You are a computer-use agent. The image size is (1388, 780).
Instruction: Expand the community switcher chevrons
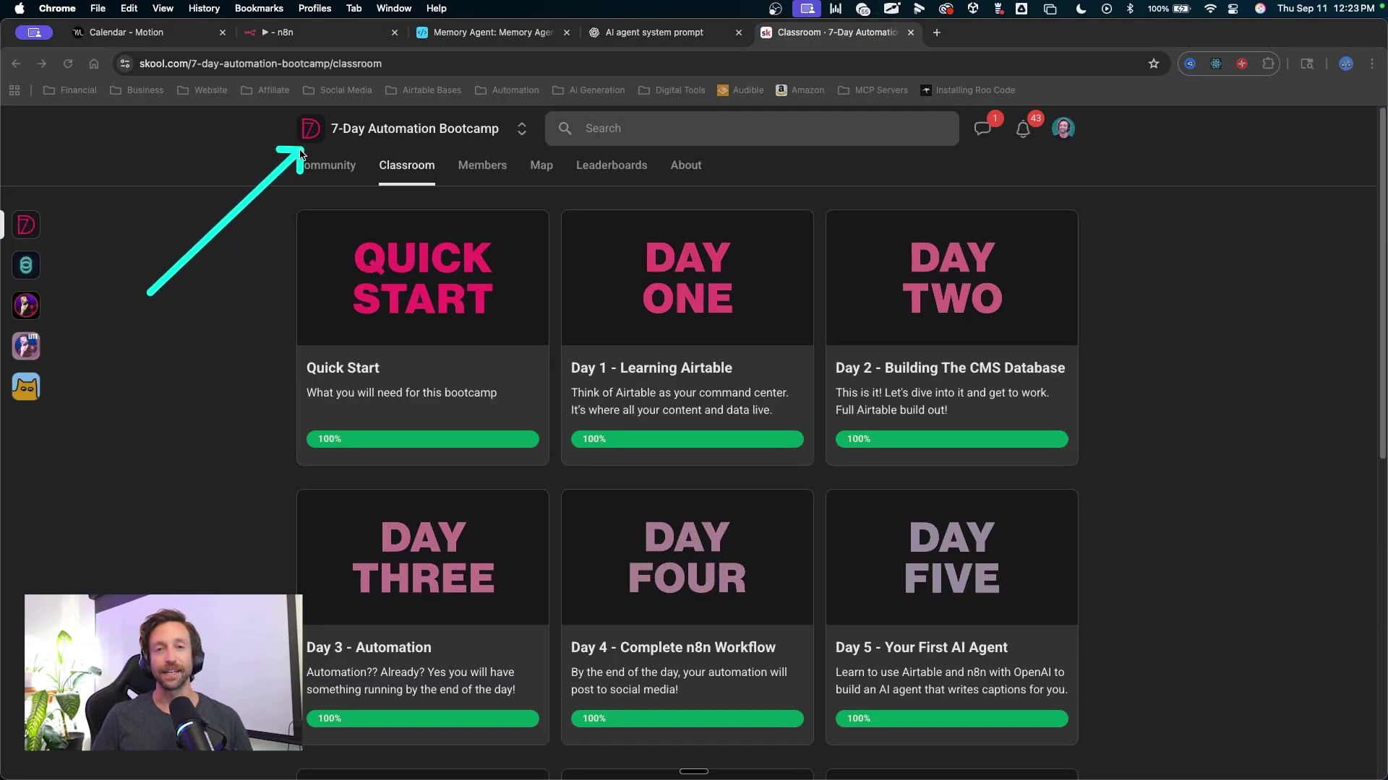pyautogui.click(x=521, y=129)
